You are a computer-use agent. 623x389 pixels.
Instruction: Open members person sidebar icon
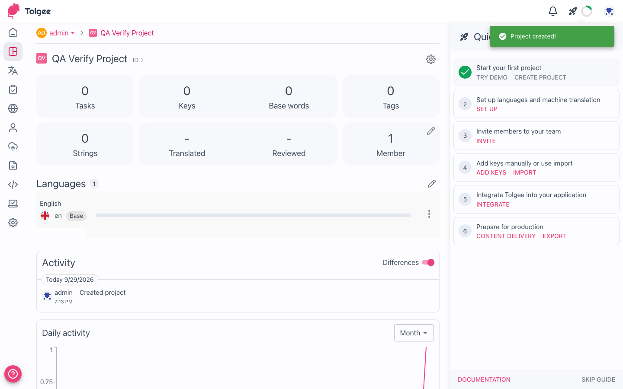tap(13, 128)
